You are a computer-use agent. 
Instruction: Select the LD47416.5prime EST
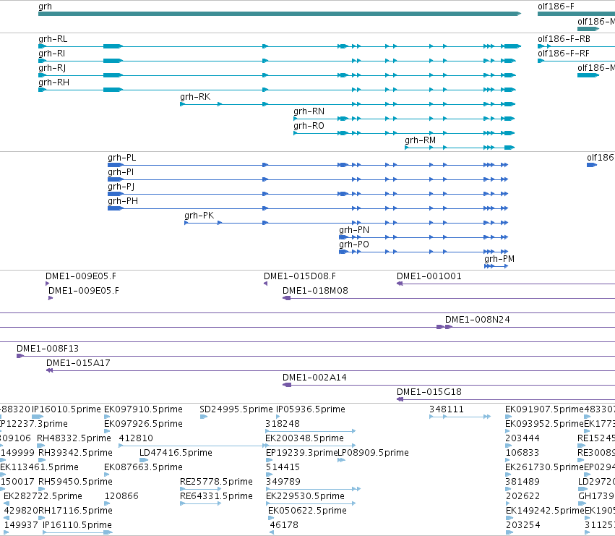[176, 453]
